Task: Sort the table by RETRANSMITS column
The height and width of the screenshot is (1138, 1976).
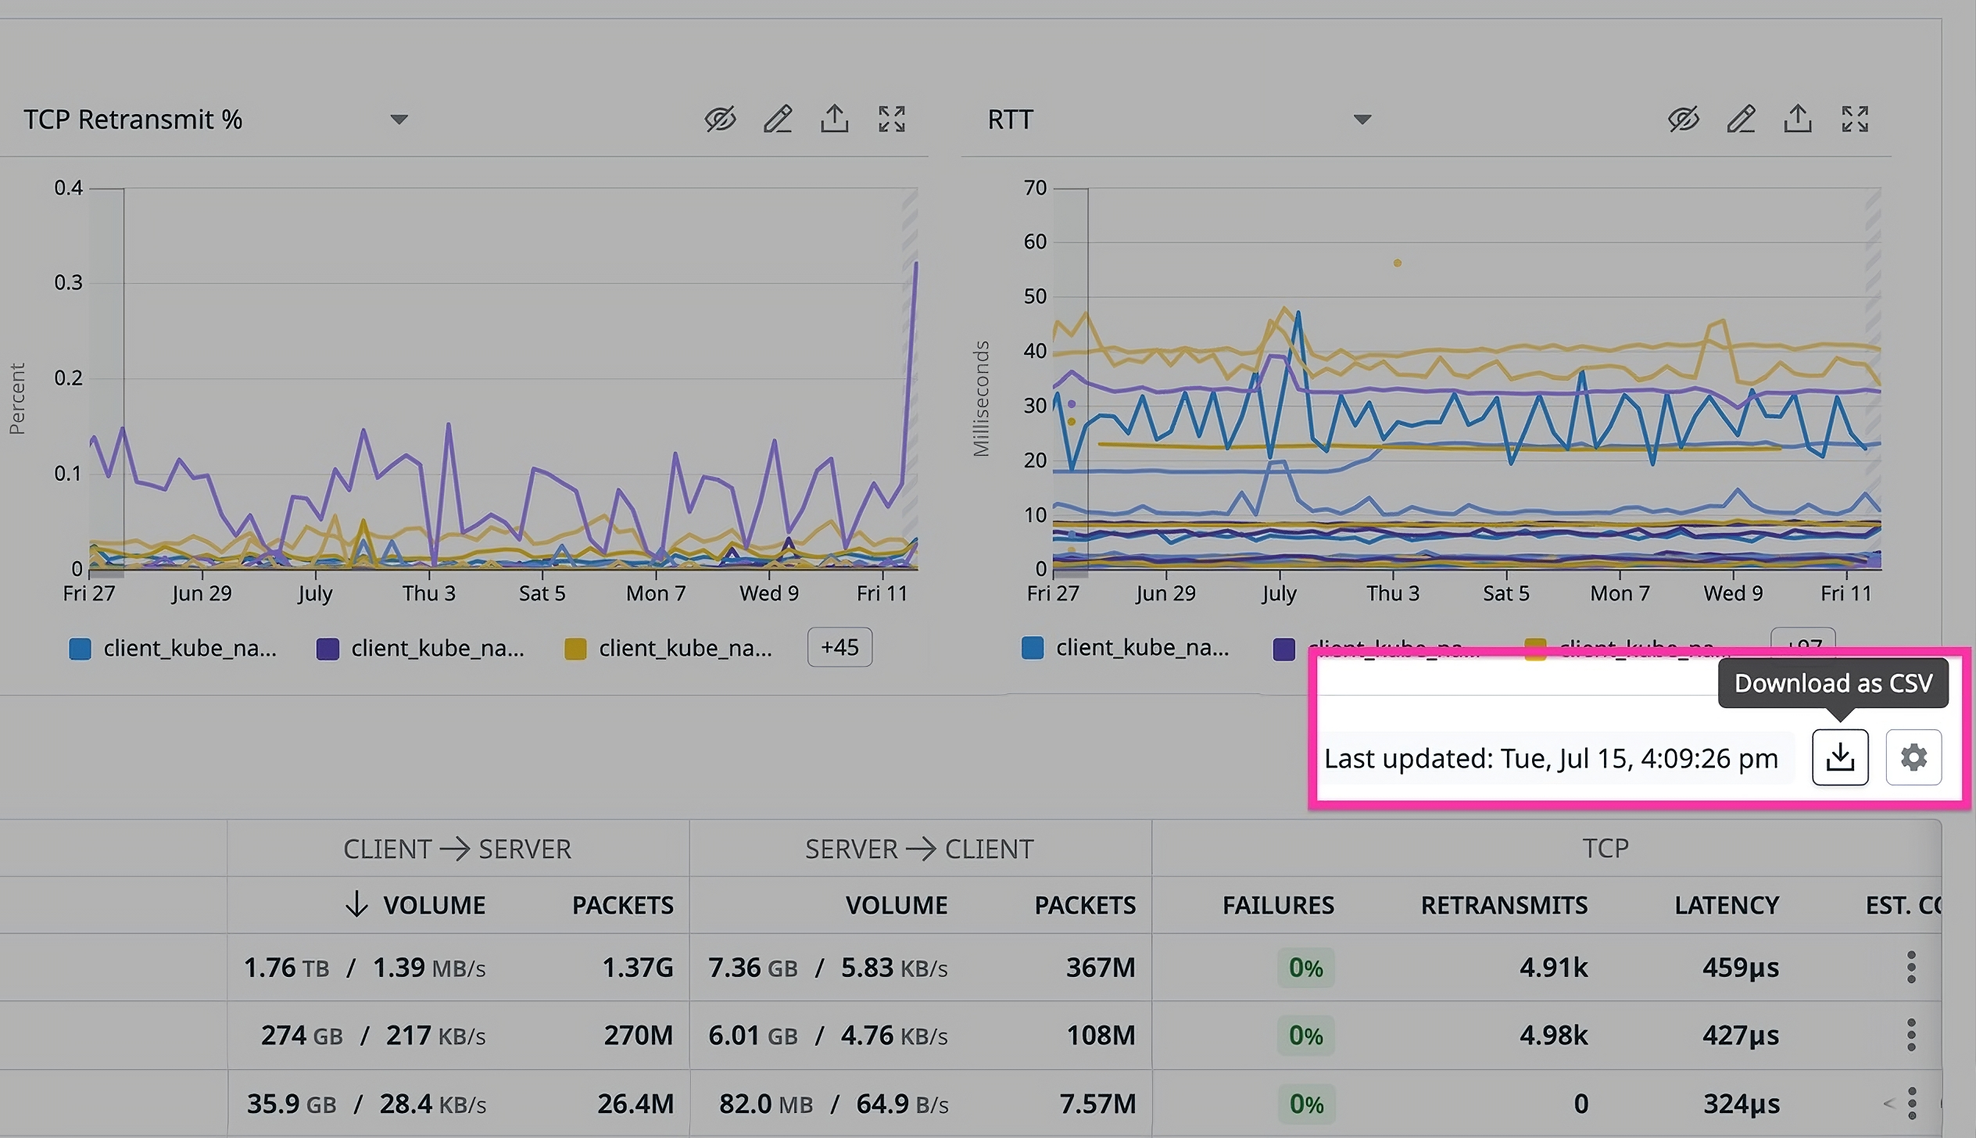Action: click(1505, 905)
